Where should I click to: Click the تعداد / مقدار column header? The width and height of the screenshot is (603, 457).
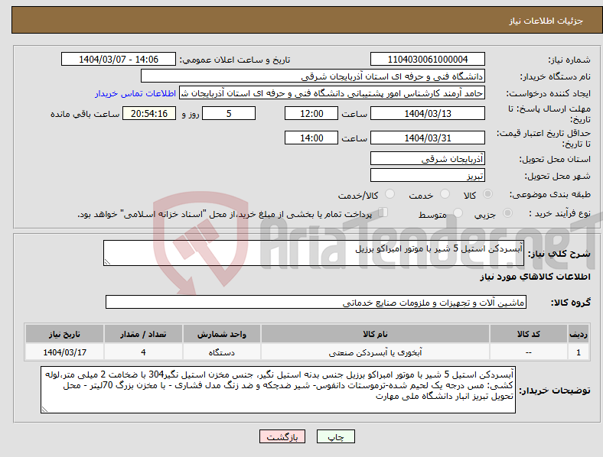click(143, 334)
